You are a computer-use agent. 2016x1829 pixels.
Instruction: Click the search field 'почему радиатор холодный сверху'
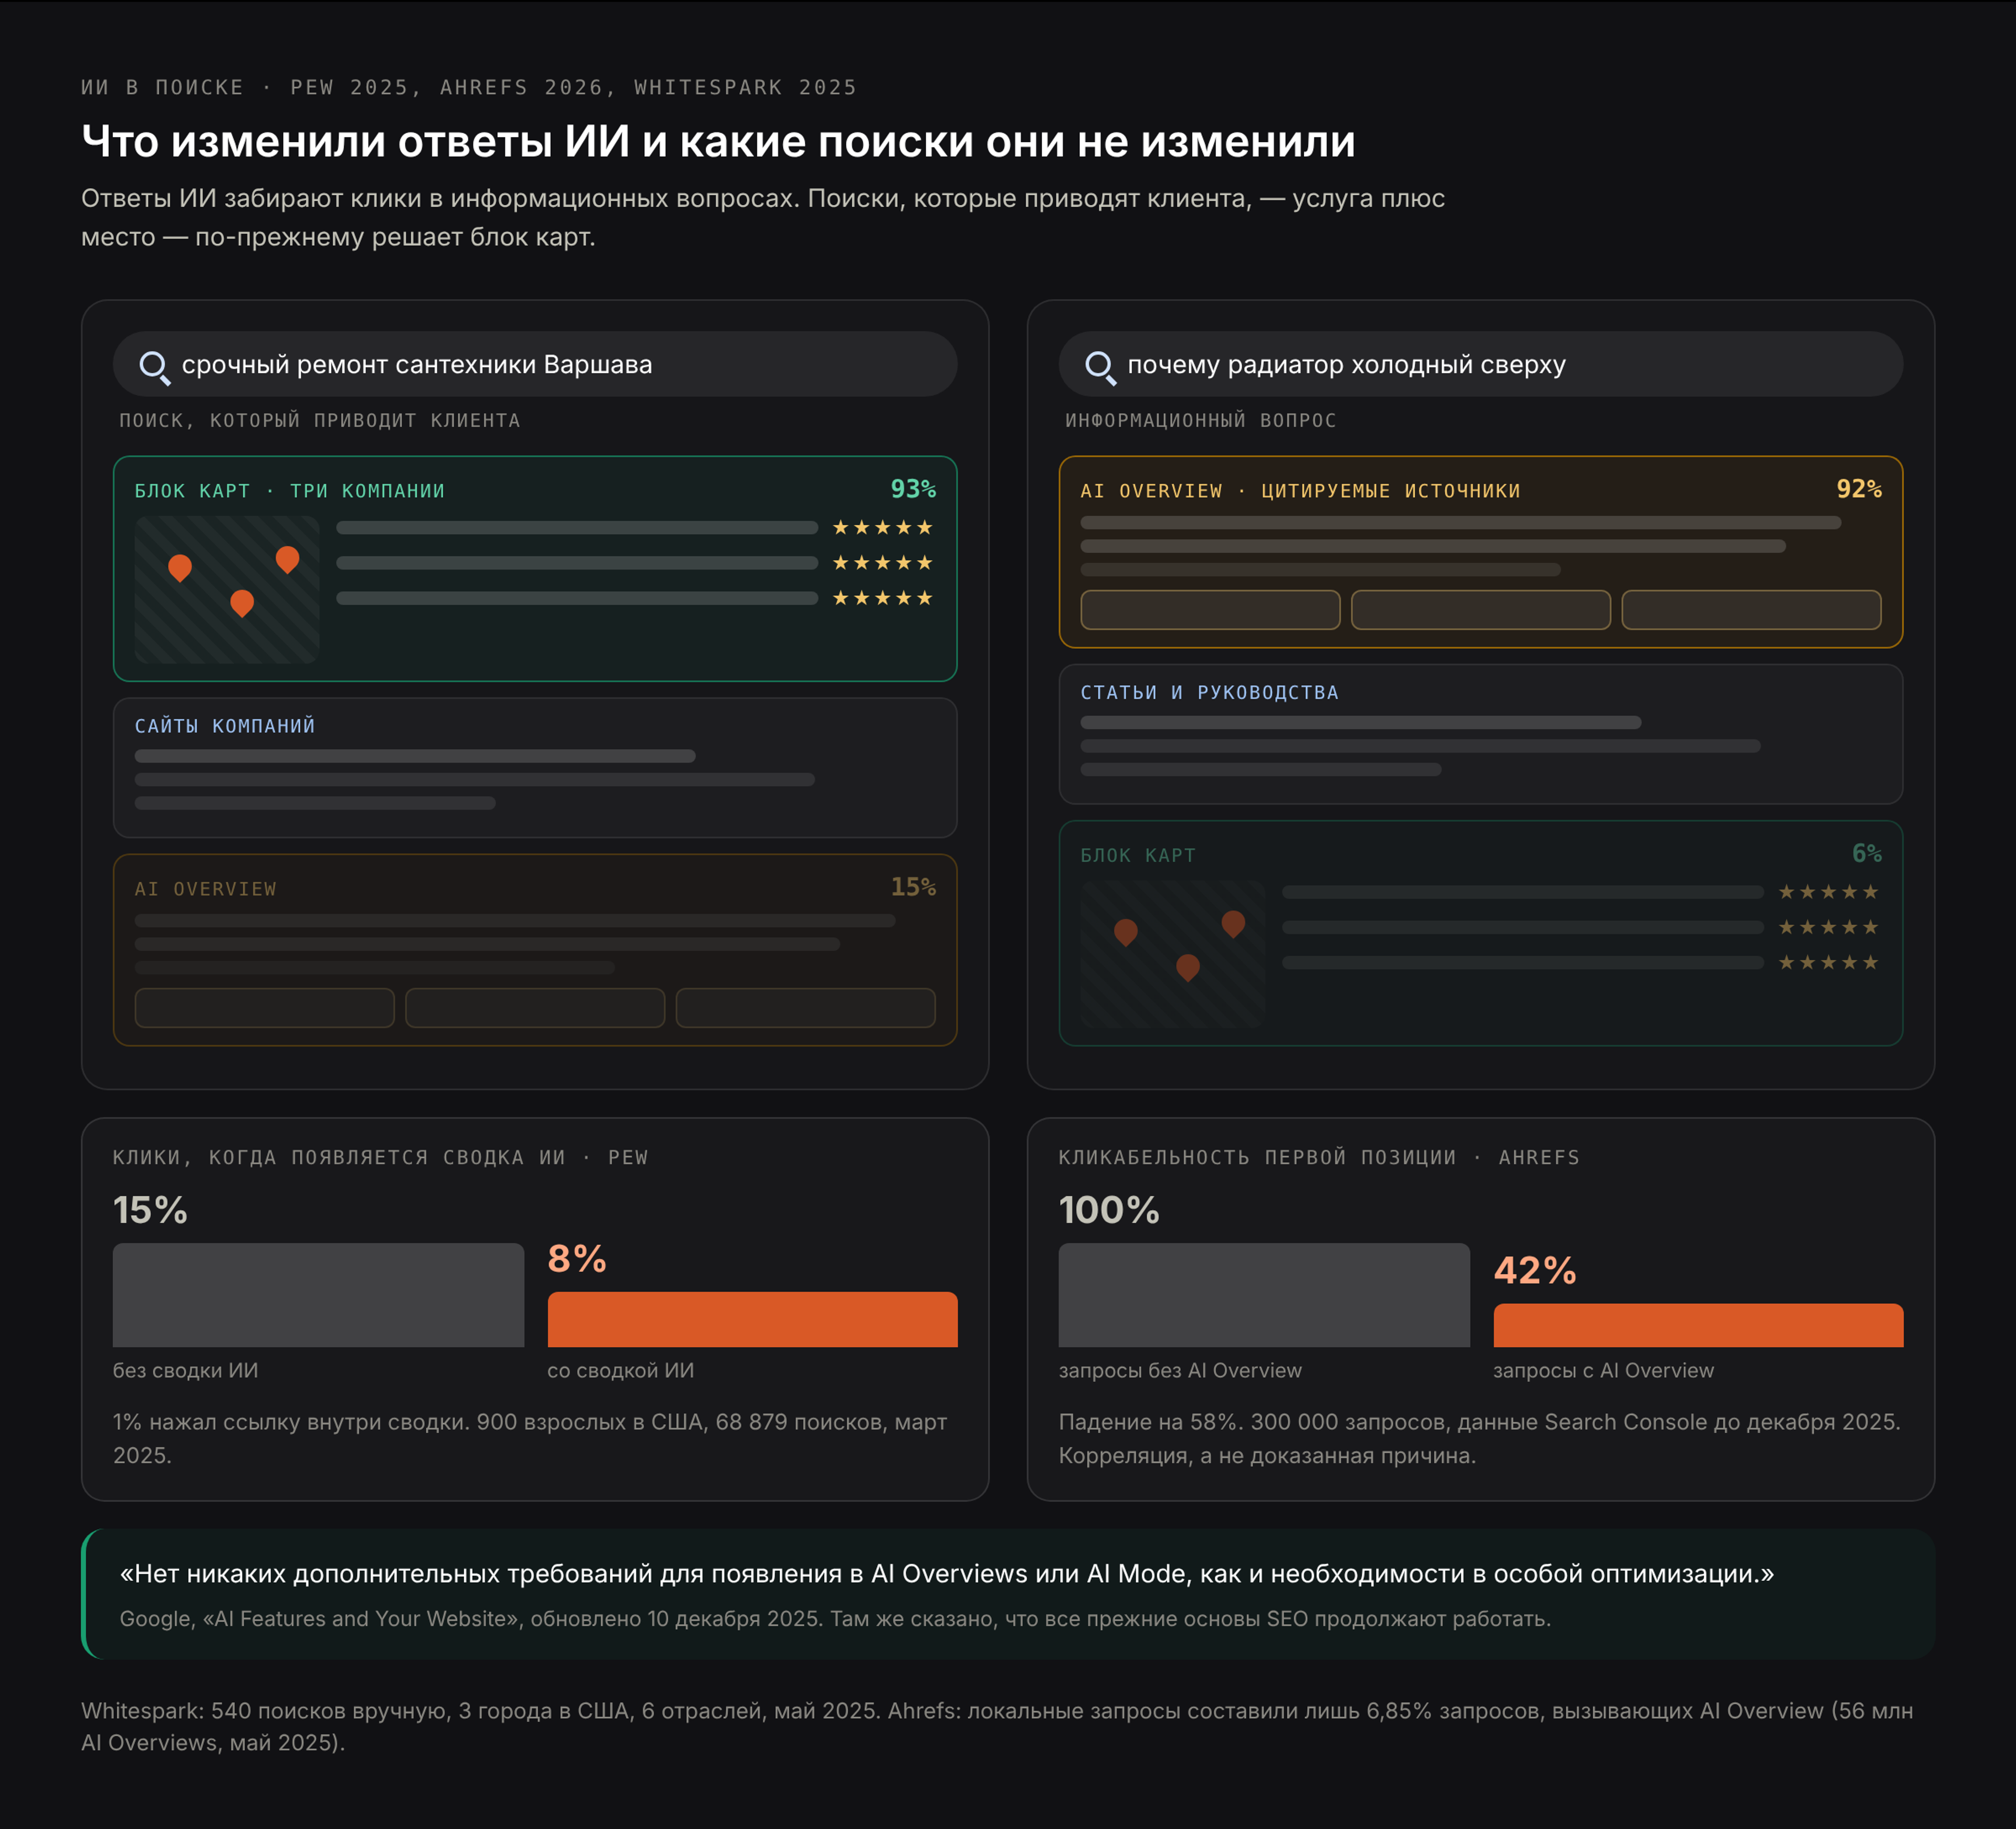pyautogui.click(x=1481, y=364)
